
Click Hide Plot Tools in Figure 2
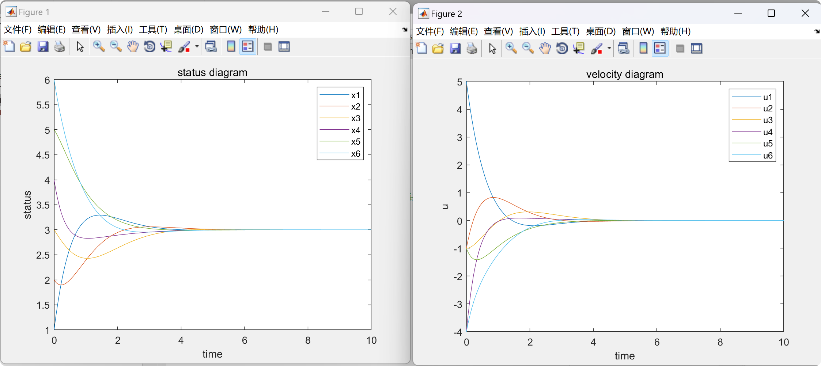(680, 48)
